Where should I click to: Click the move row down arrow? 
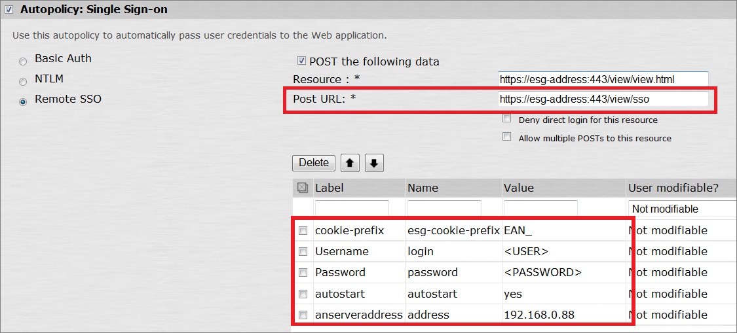pos(373,163)
